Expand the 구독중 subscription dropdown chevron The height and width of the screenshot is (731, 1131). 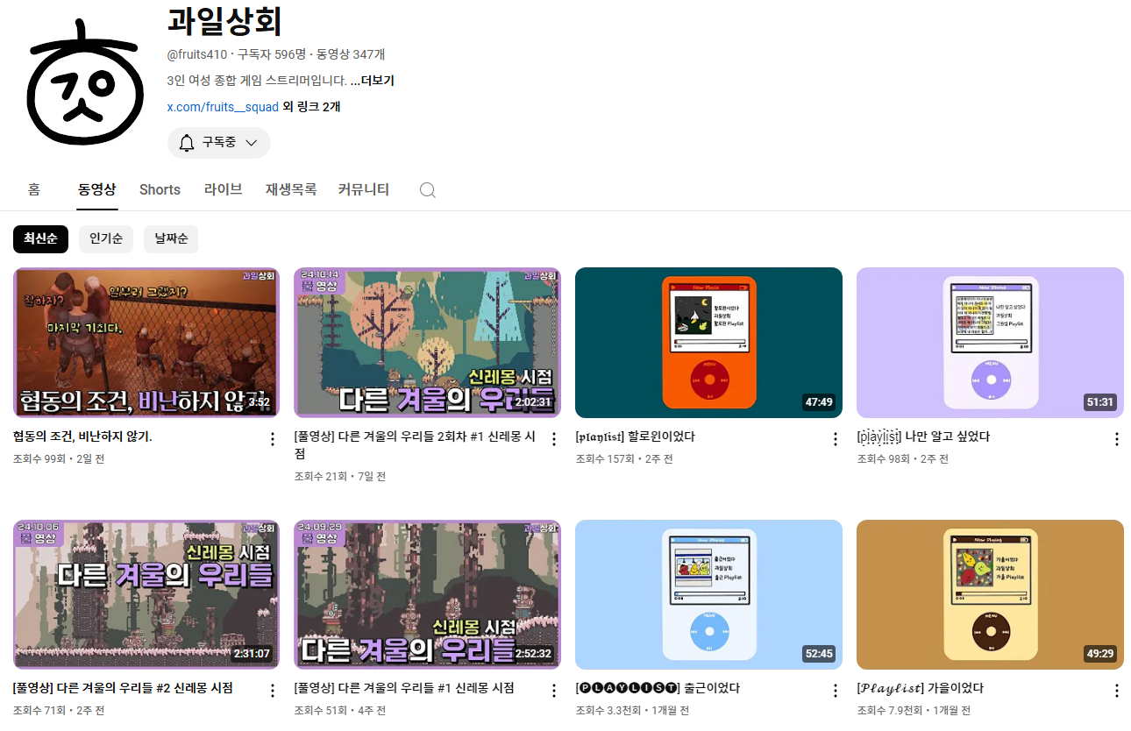pos(252,143)
